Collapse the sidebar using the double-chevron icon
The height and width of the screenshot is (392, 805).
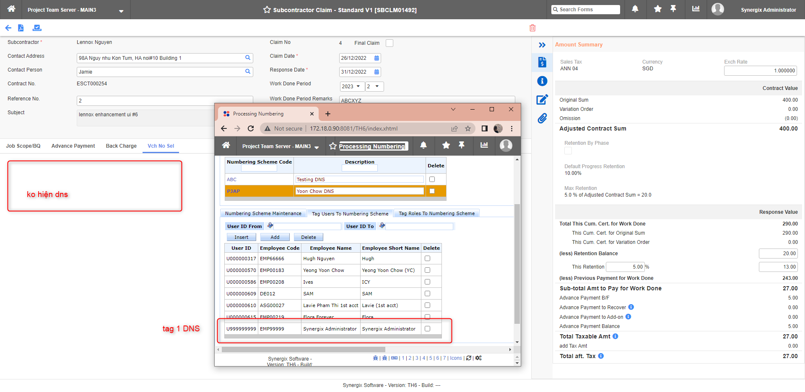tap(542, 45)
